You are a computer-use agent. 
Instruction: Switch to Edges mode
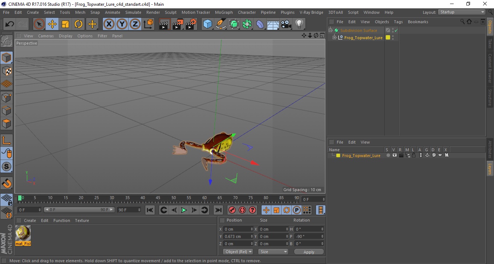(7, 110)
